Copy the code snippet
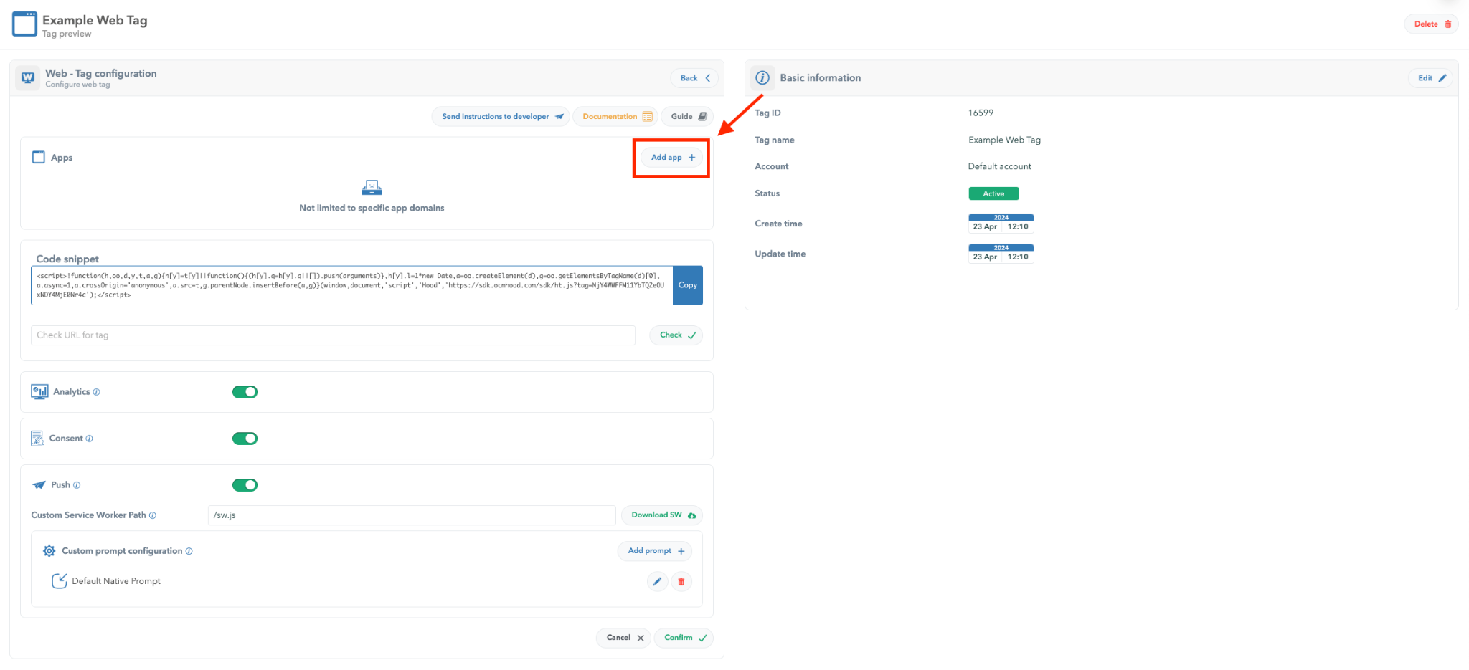This screenshot has height=670, width=1469. pyautogui.click(x=687, y=285)
